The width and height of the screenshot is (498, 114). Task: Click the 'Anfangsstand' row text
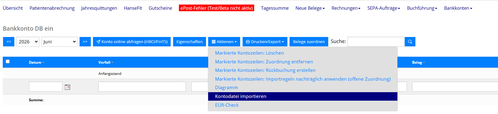(110, 74)
